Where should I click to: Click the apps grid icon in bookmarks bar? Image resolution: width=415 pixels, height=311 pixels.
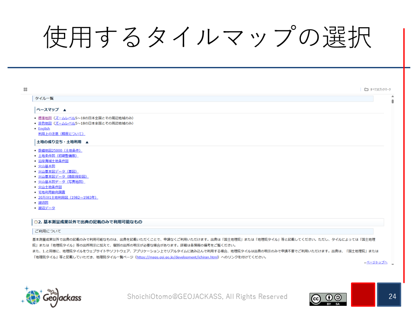tap(26, 89)
